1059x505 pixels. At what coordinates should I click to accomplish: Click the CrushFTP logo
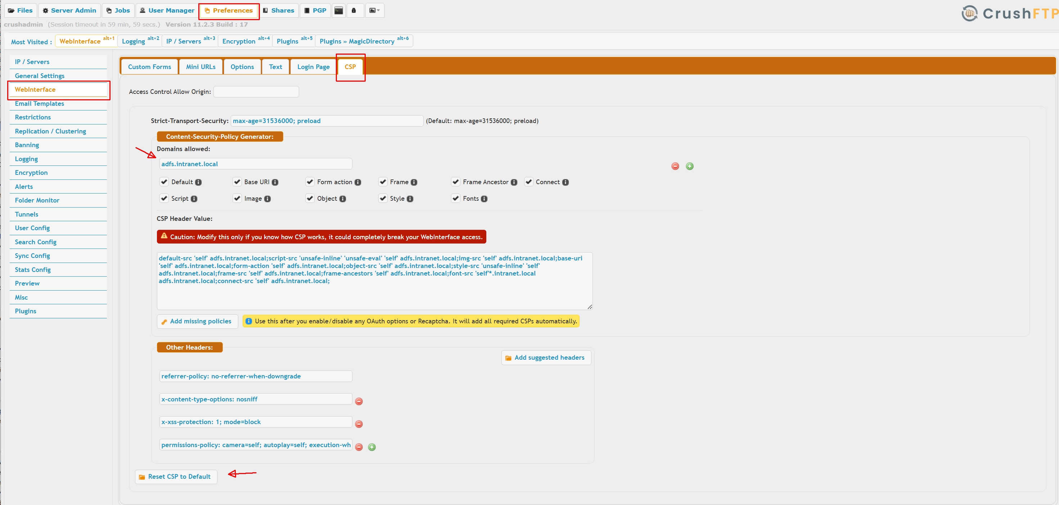tap(1009, 13)
